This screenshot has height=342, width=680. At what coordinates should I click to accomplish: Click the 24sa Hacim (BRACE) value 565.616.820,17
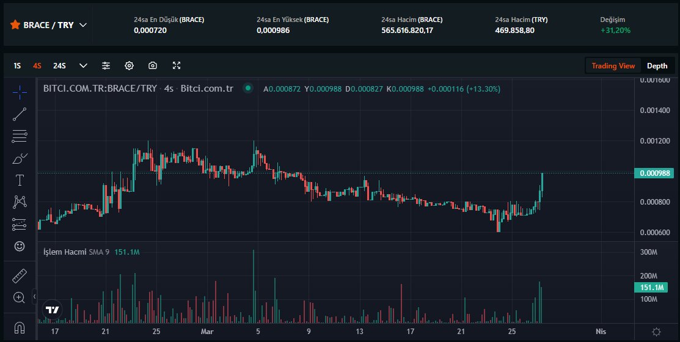click(408, 31)
